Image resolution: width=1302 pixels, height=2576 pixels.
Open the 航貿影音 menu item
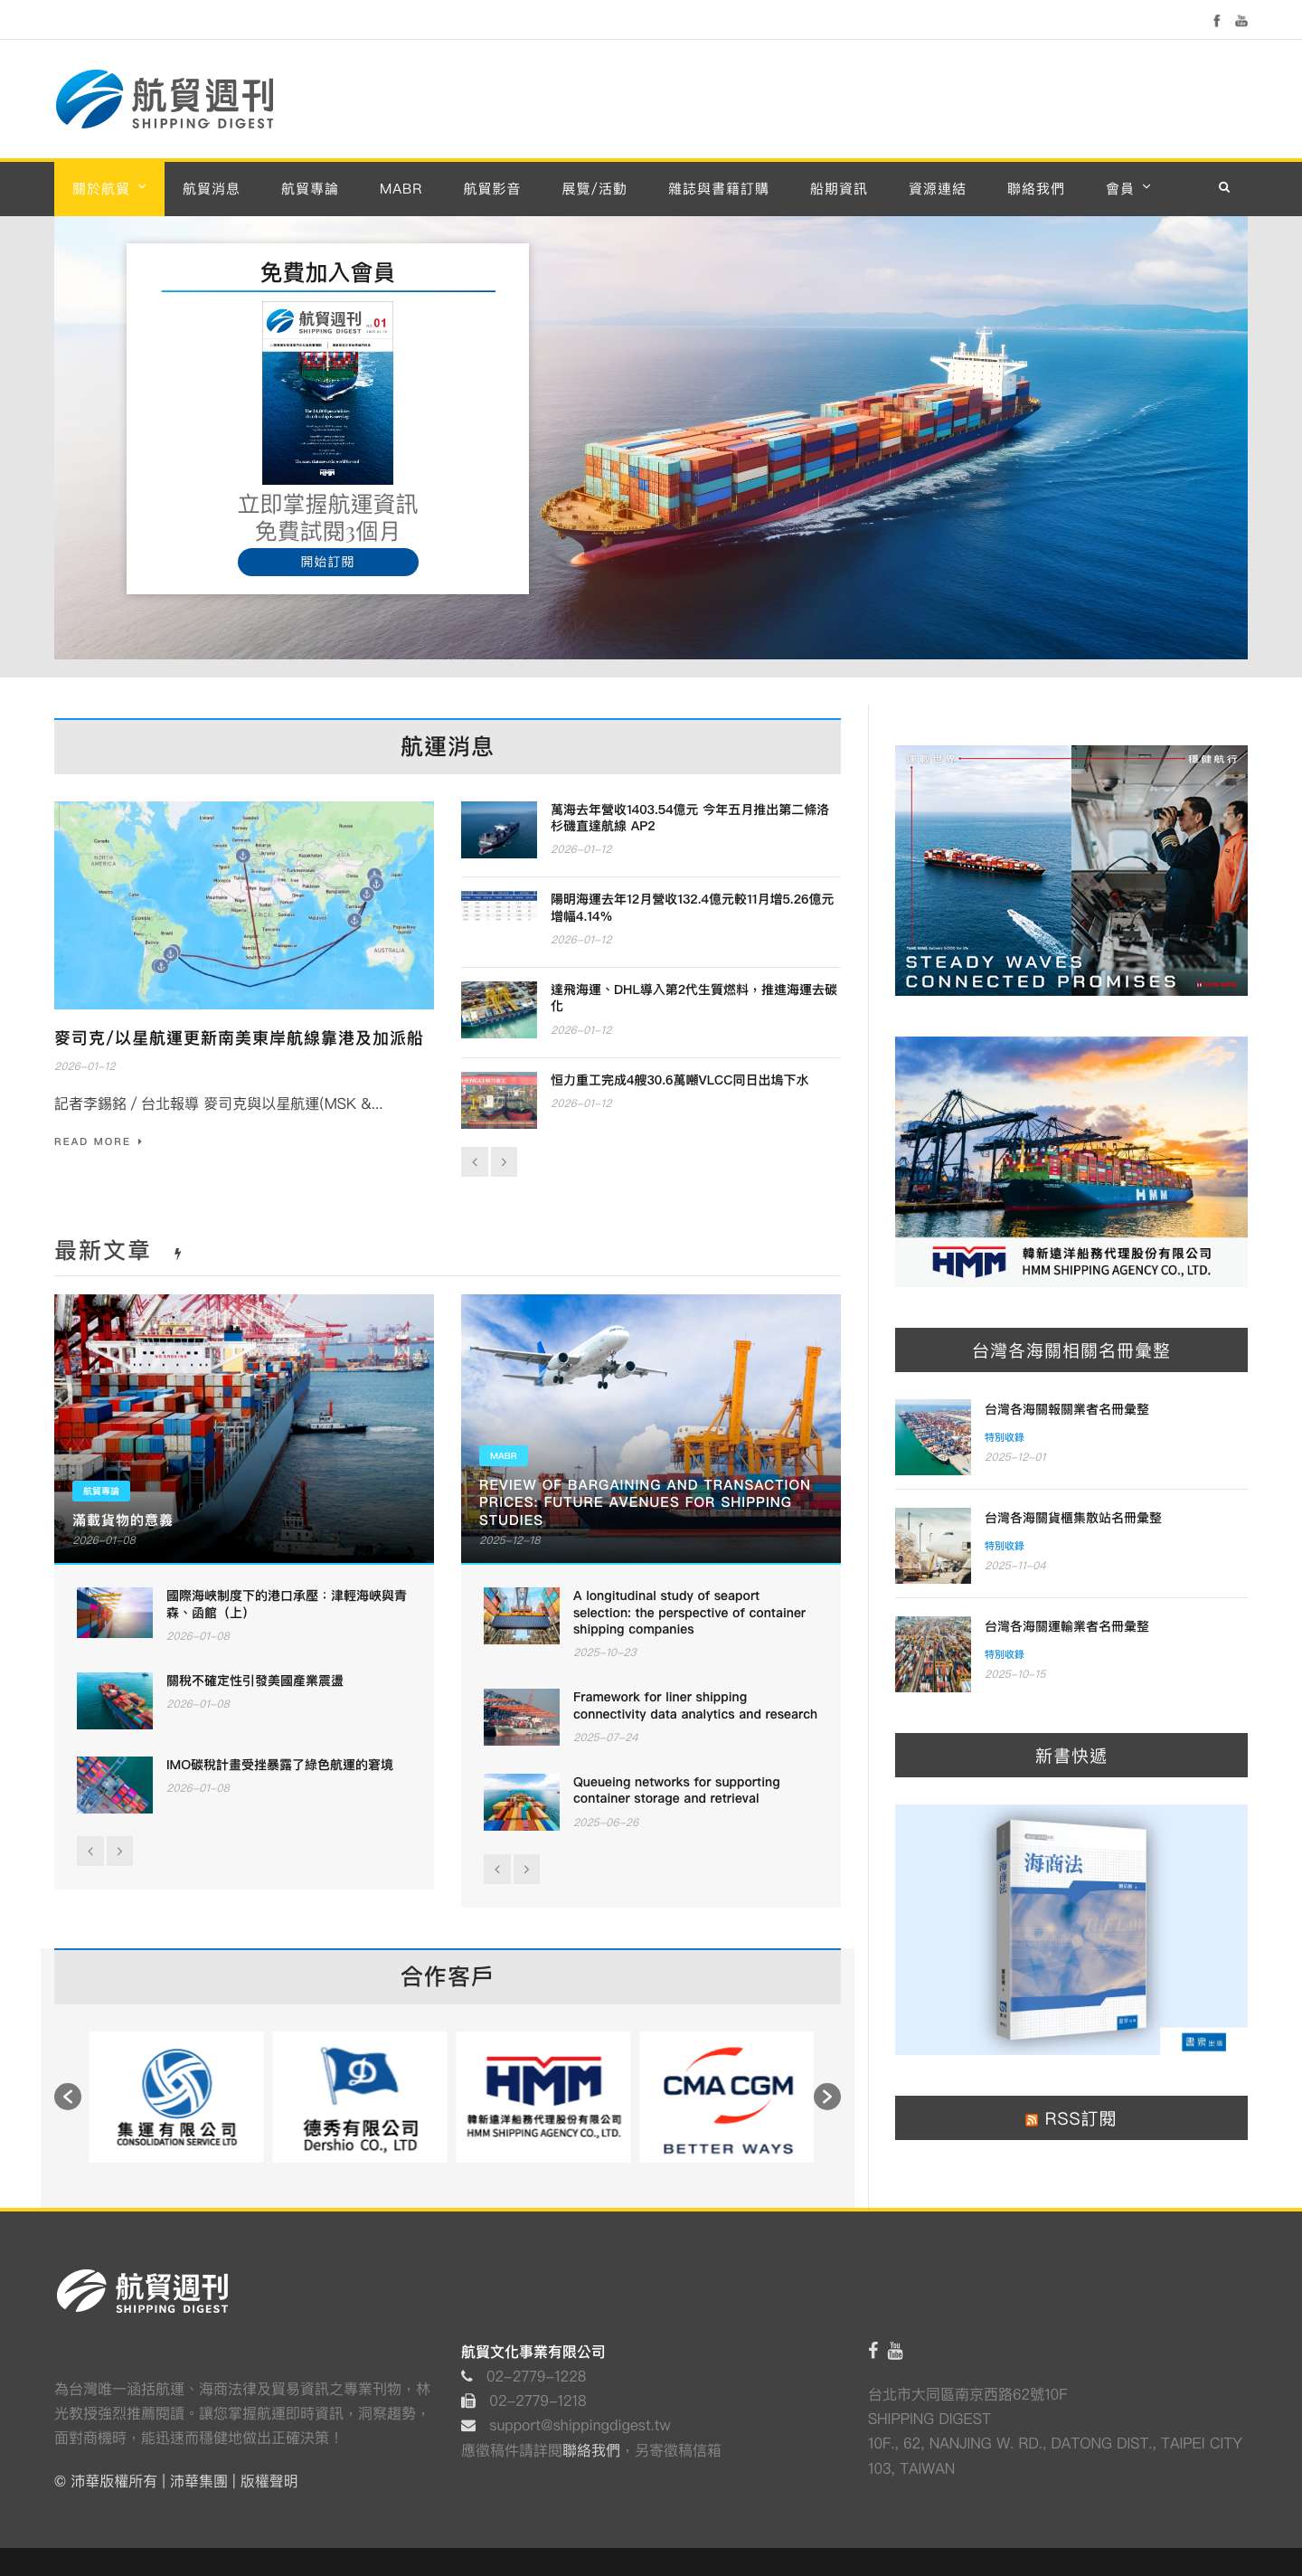click(491, 188)
